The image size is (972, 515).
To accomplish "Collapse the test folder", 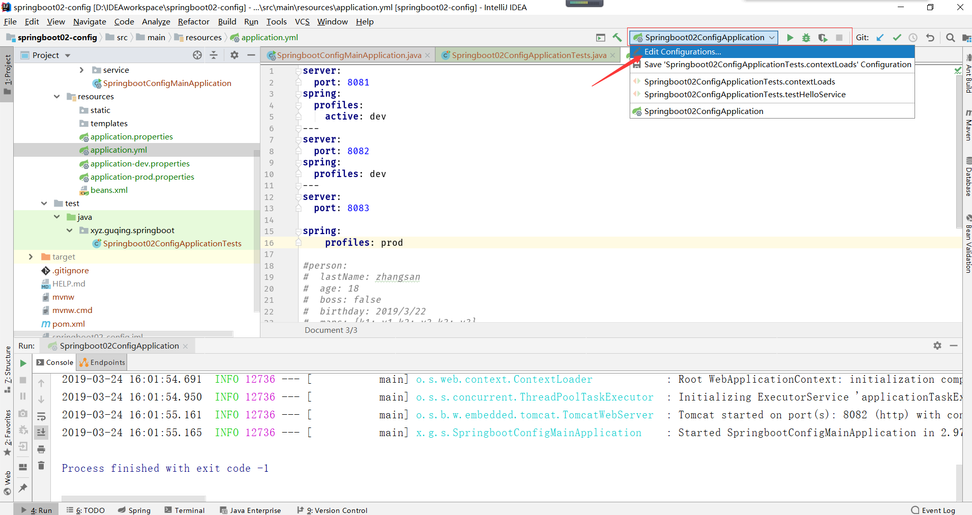I will coord(44,204).
